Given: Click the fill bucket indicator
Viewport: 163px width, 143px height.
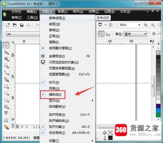Looking at the screenshot, I should [105, 133].
